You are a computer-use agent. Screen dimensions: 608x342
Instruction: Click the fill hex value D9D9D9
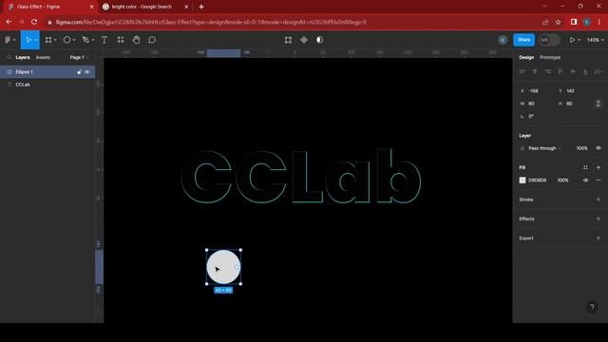[x=538, y=180]
